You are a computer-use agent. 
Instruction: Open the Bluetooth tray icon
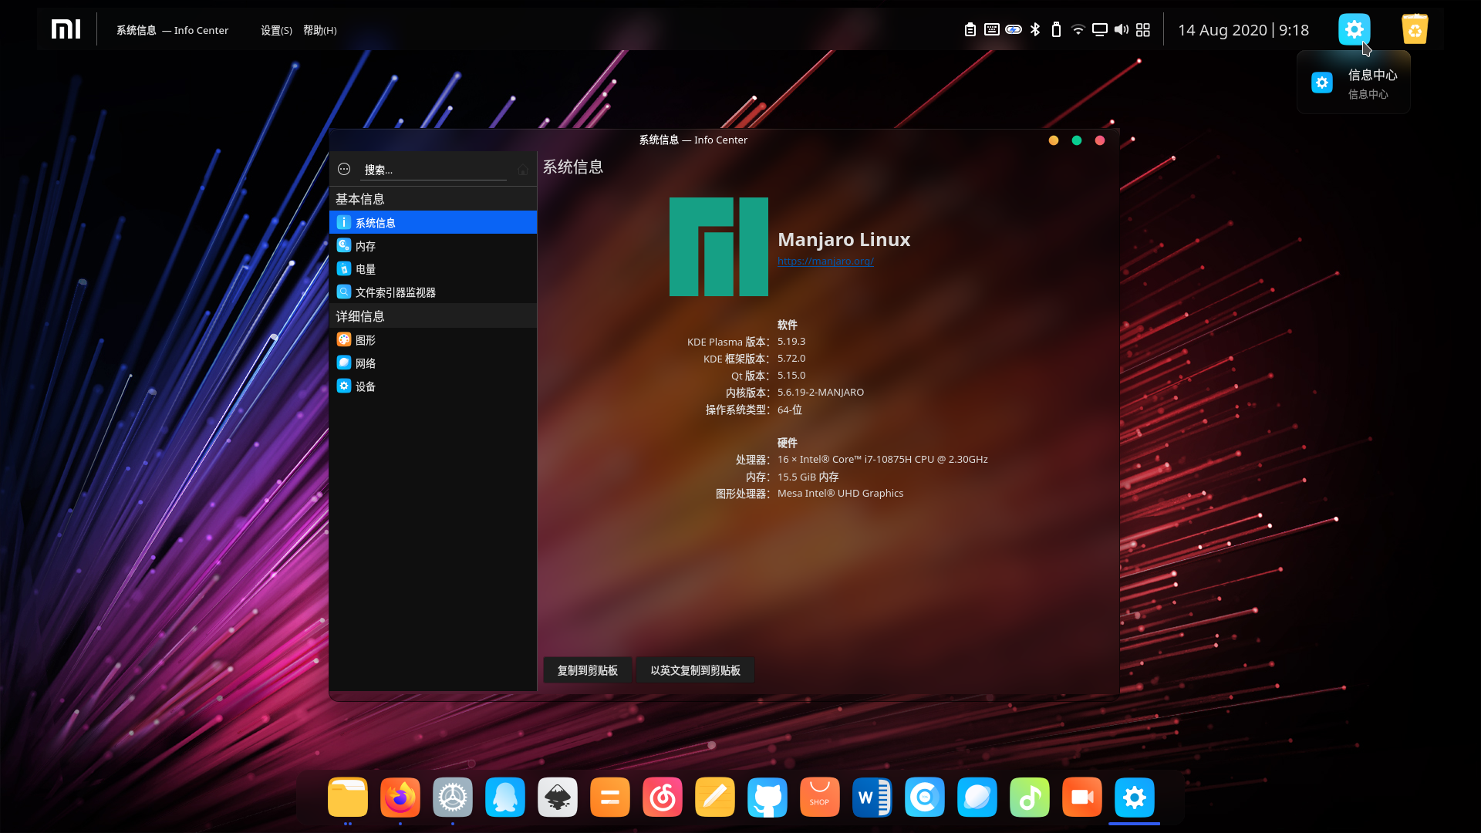[x=1035, y=29]
